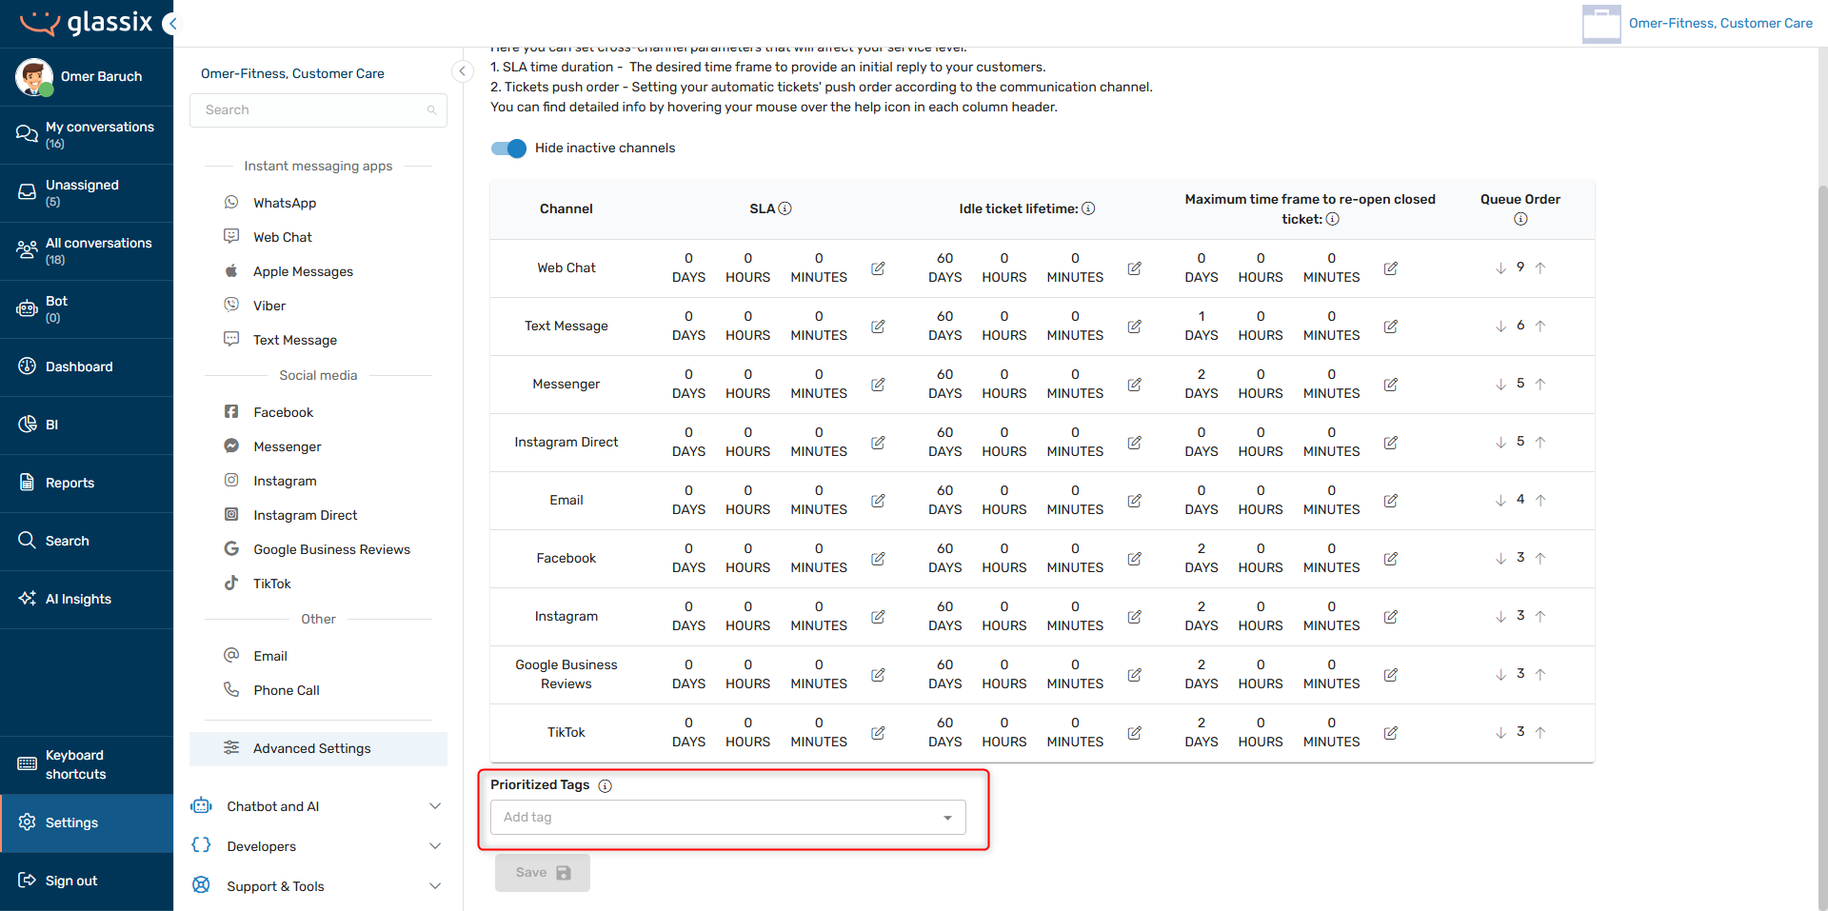The image size is (1828, 911).
Task: Open Instagram Direct channel settings
Action: coord(305,515)
